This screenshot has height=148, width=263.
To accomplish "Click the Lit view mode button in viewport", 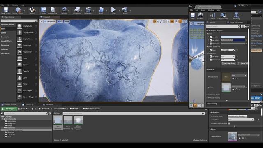I will [x=60, y=21].
